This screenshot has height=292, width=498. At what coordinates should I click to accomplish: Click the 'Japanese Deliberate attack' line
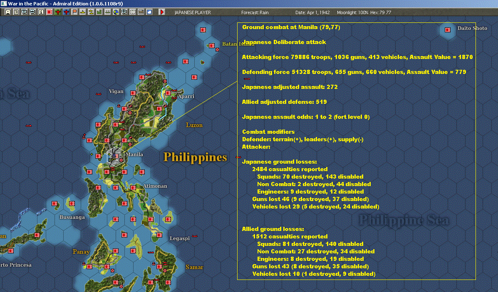(x=284, y=42)
